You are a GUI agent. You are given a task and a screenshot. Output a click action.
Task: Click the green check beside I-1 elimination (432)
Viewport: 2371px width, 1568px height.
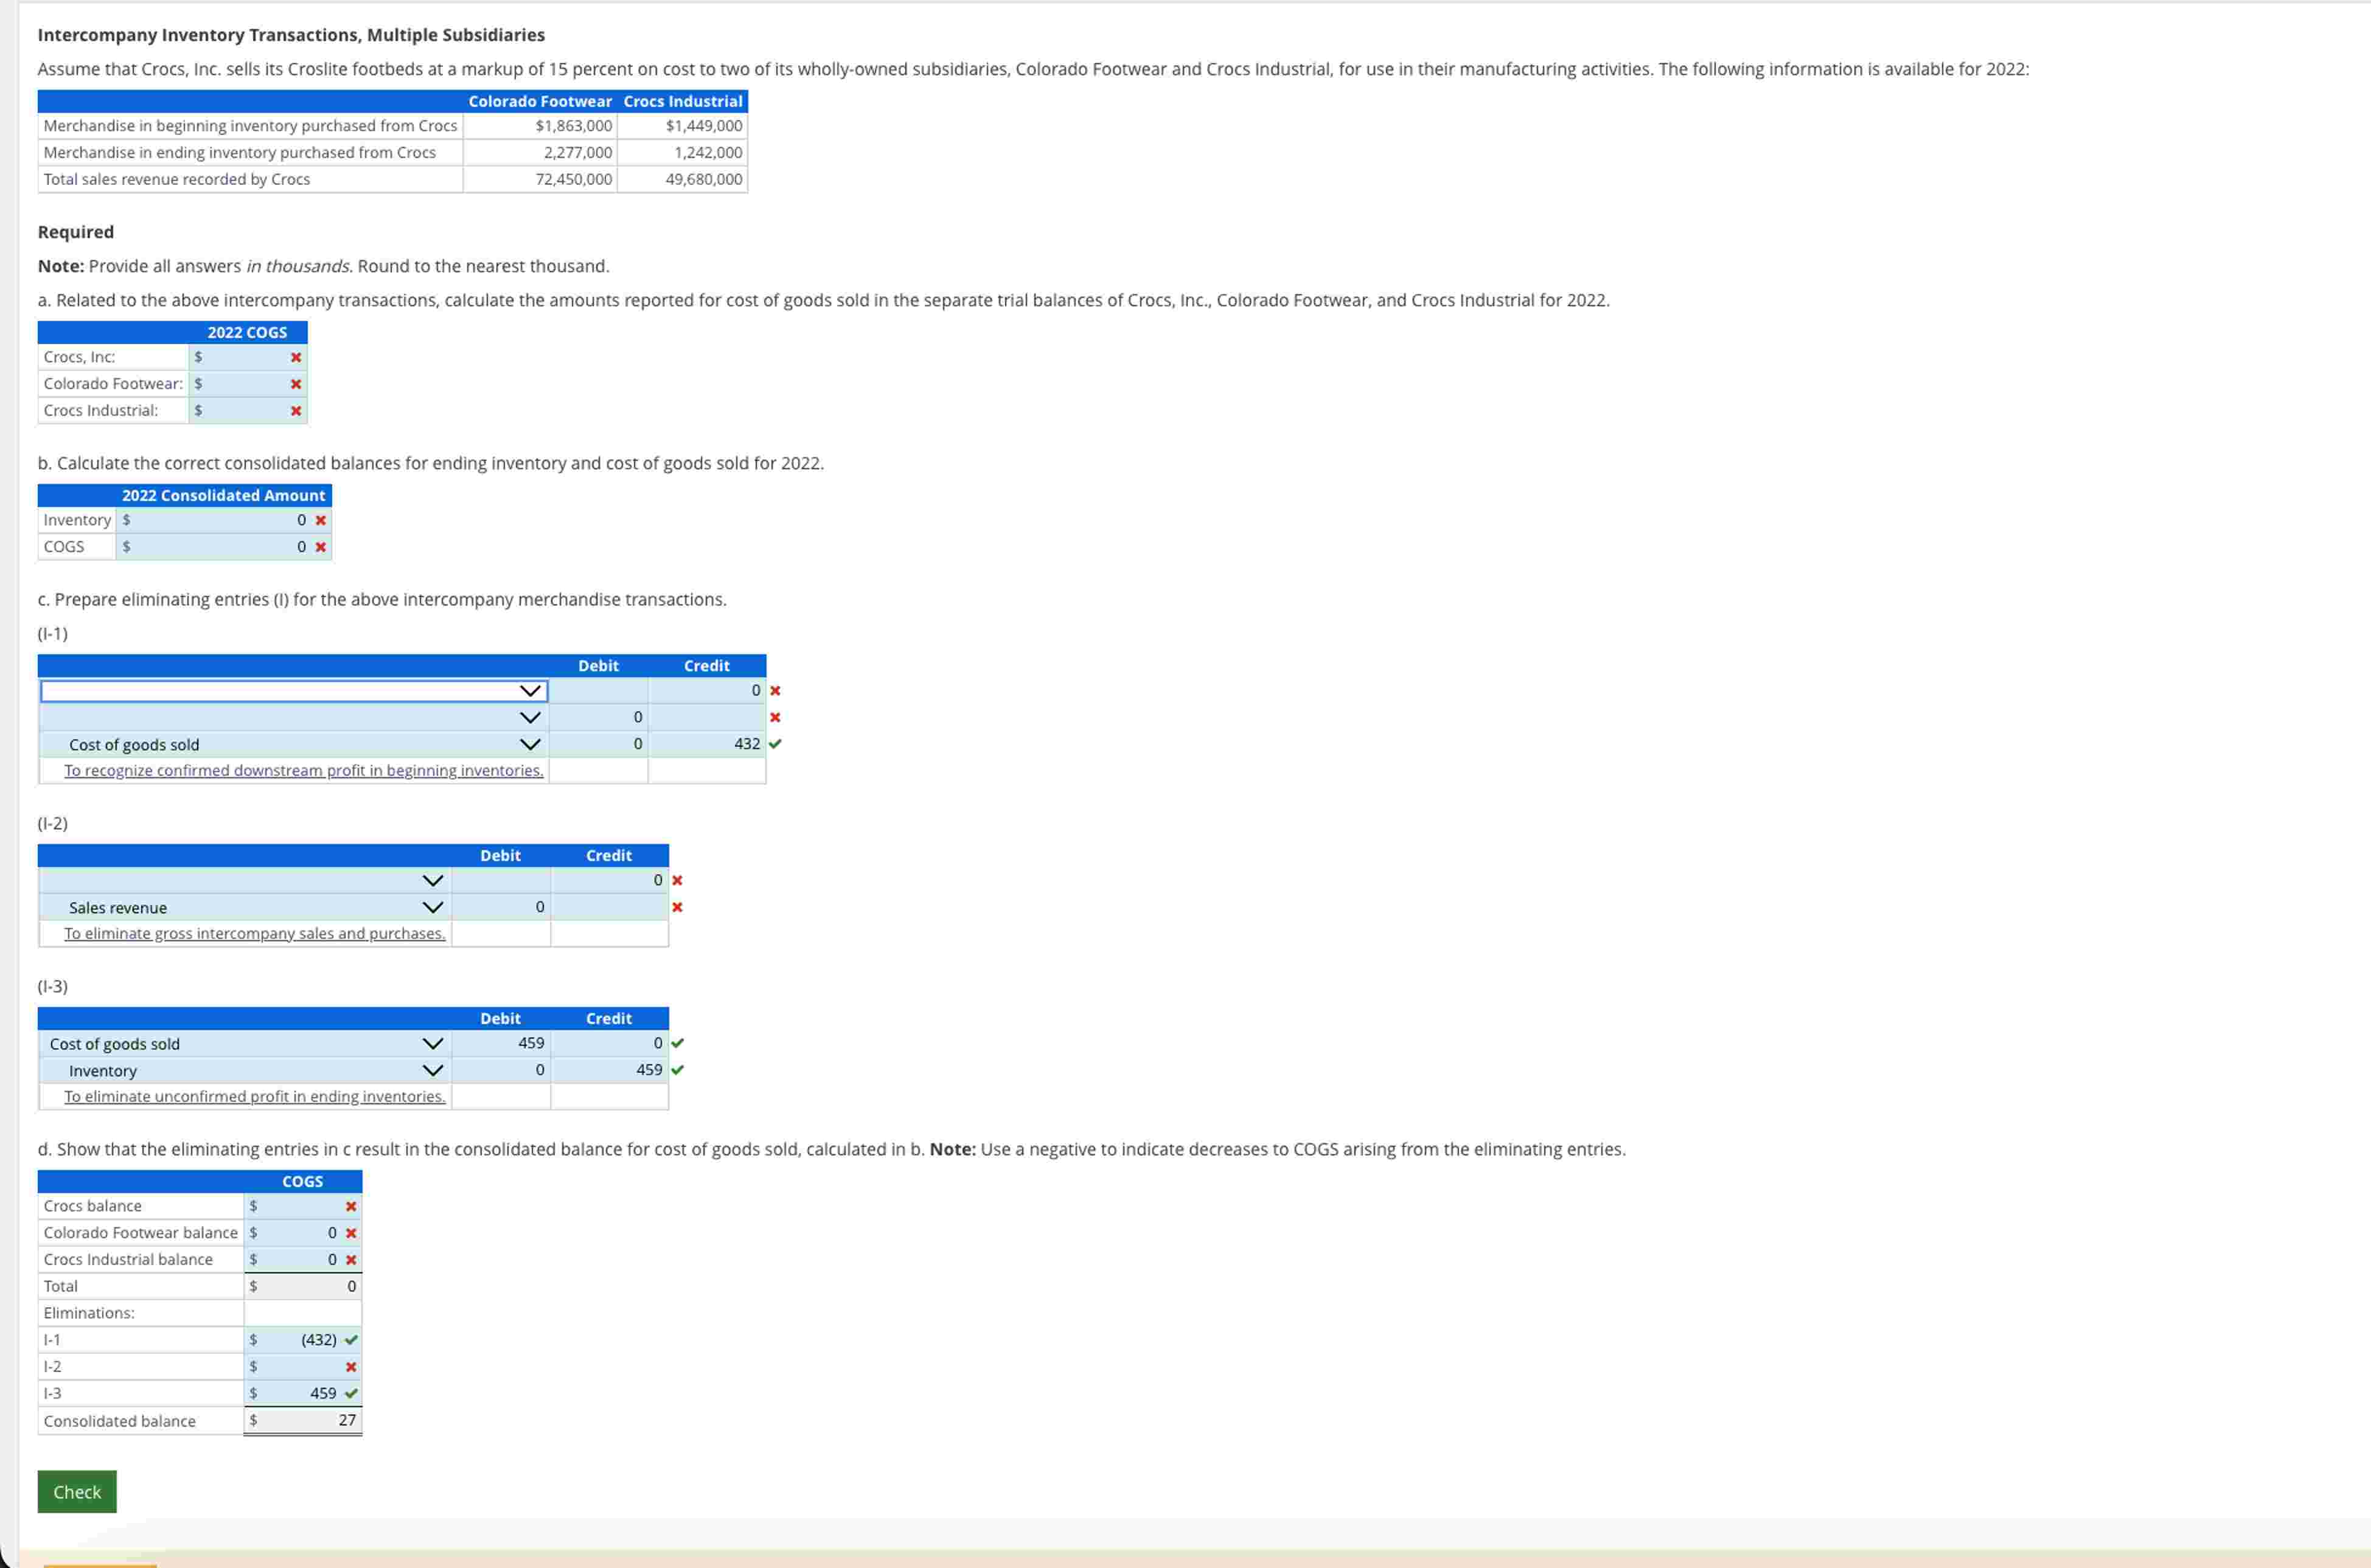[350, 1339]
